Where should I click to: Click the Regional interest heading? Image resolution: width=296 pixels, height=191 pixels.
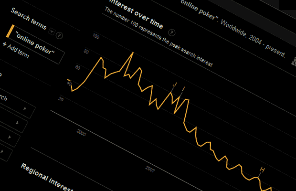[x=46, y=178]
